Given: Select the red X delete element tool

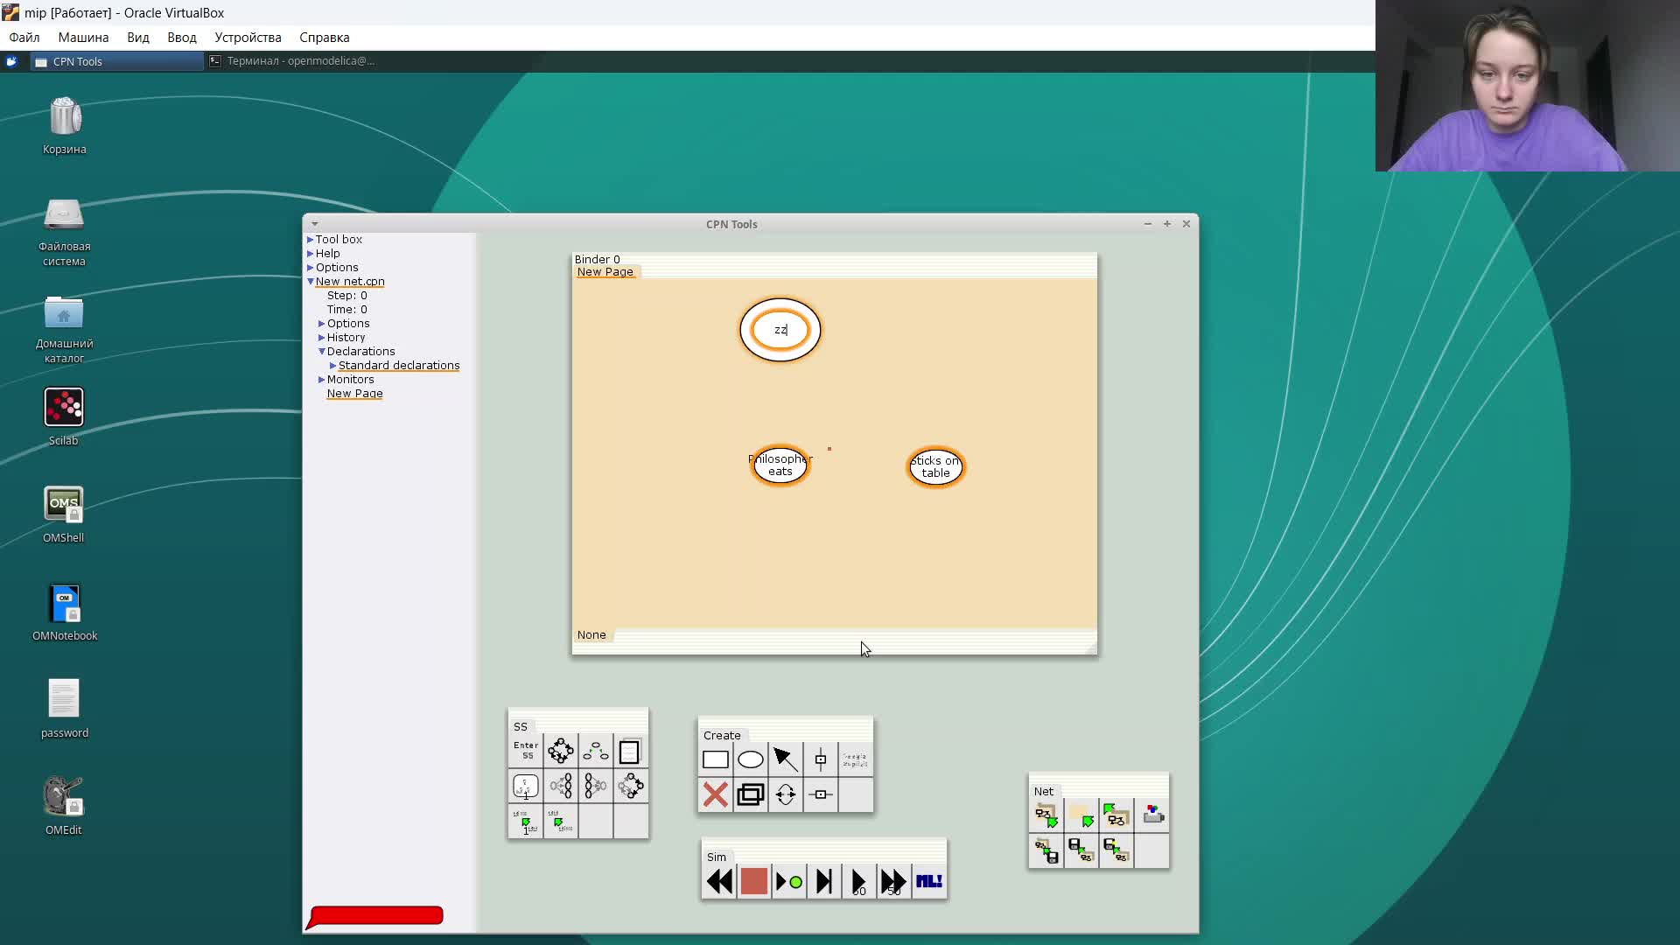Looking at the screenshot, I should [x=716, y=794].
